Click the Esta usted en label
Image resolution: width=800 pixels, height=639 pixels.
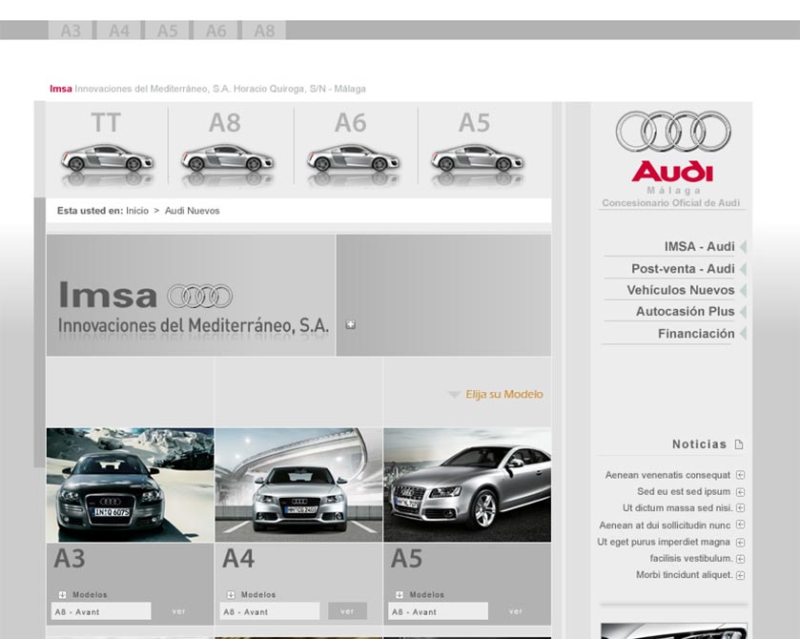(90, 211)
